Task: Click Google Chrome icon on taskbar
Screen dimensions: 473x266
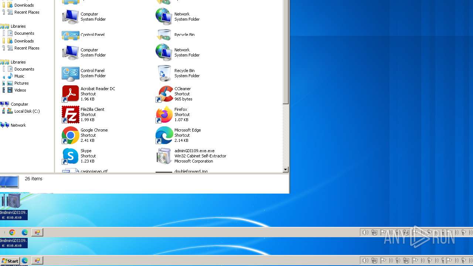Action: [x=12, y=232]
